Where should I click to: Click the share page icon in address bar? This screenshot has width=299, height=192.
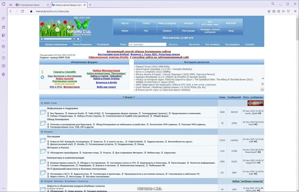point(269,11)
